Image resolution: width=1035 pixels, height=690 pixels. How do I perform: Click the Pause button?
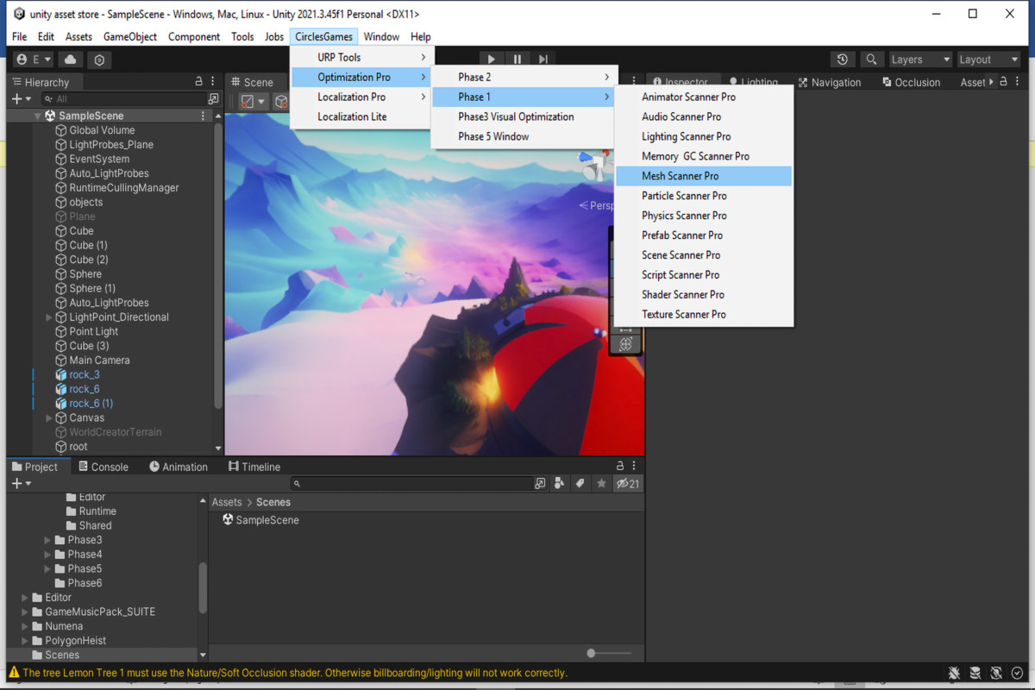click(517, 60)
